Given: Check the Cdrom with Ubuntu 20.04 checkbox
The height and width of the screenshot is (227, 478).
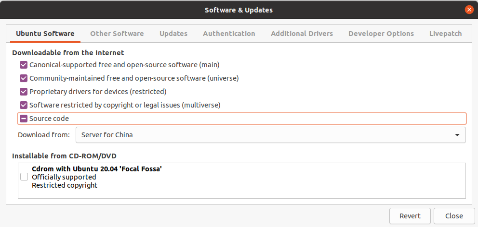Looking at the screenshot, I should pos(24,177).
